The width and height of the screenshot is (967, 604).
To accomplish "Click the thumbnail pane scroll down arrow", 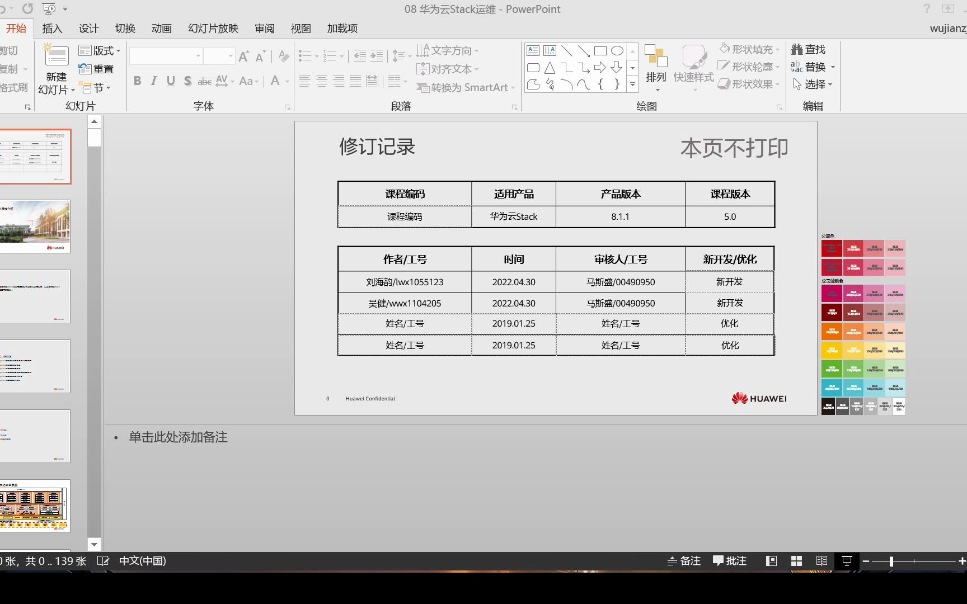I will click(94, 544).
